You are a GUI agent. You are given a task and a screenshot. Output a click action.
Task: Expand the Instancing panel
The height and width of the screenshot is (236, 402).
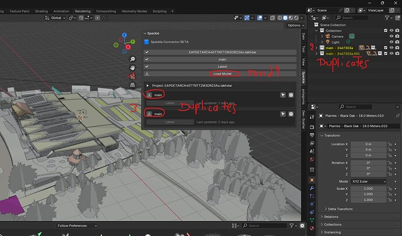(322, 232)
